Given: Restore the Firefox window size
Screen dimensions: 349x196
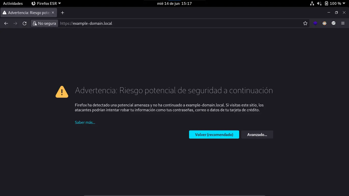Looking at the screenshot, I should 336,13.
